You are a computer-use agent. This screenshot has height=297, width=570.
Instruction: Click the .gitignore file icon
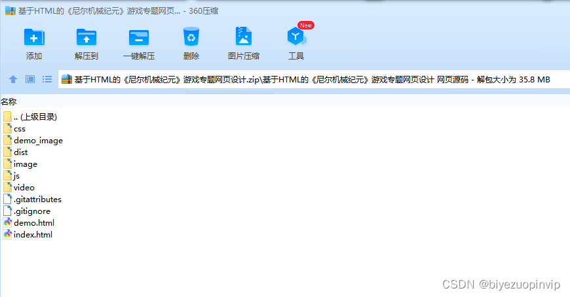(x=7, y=211)
